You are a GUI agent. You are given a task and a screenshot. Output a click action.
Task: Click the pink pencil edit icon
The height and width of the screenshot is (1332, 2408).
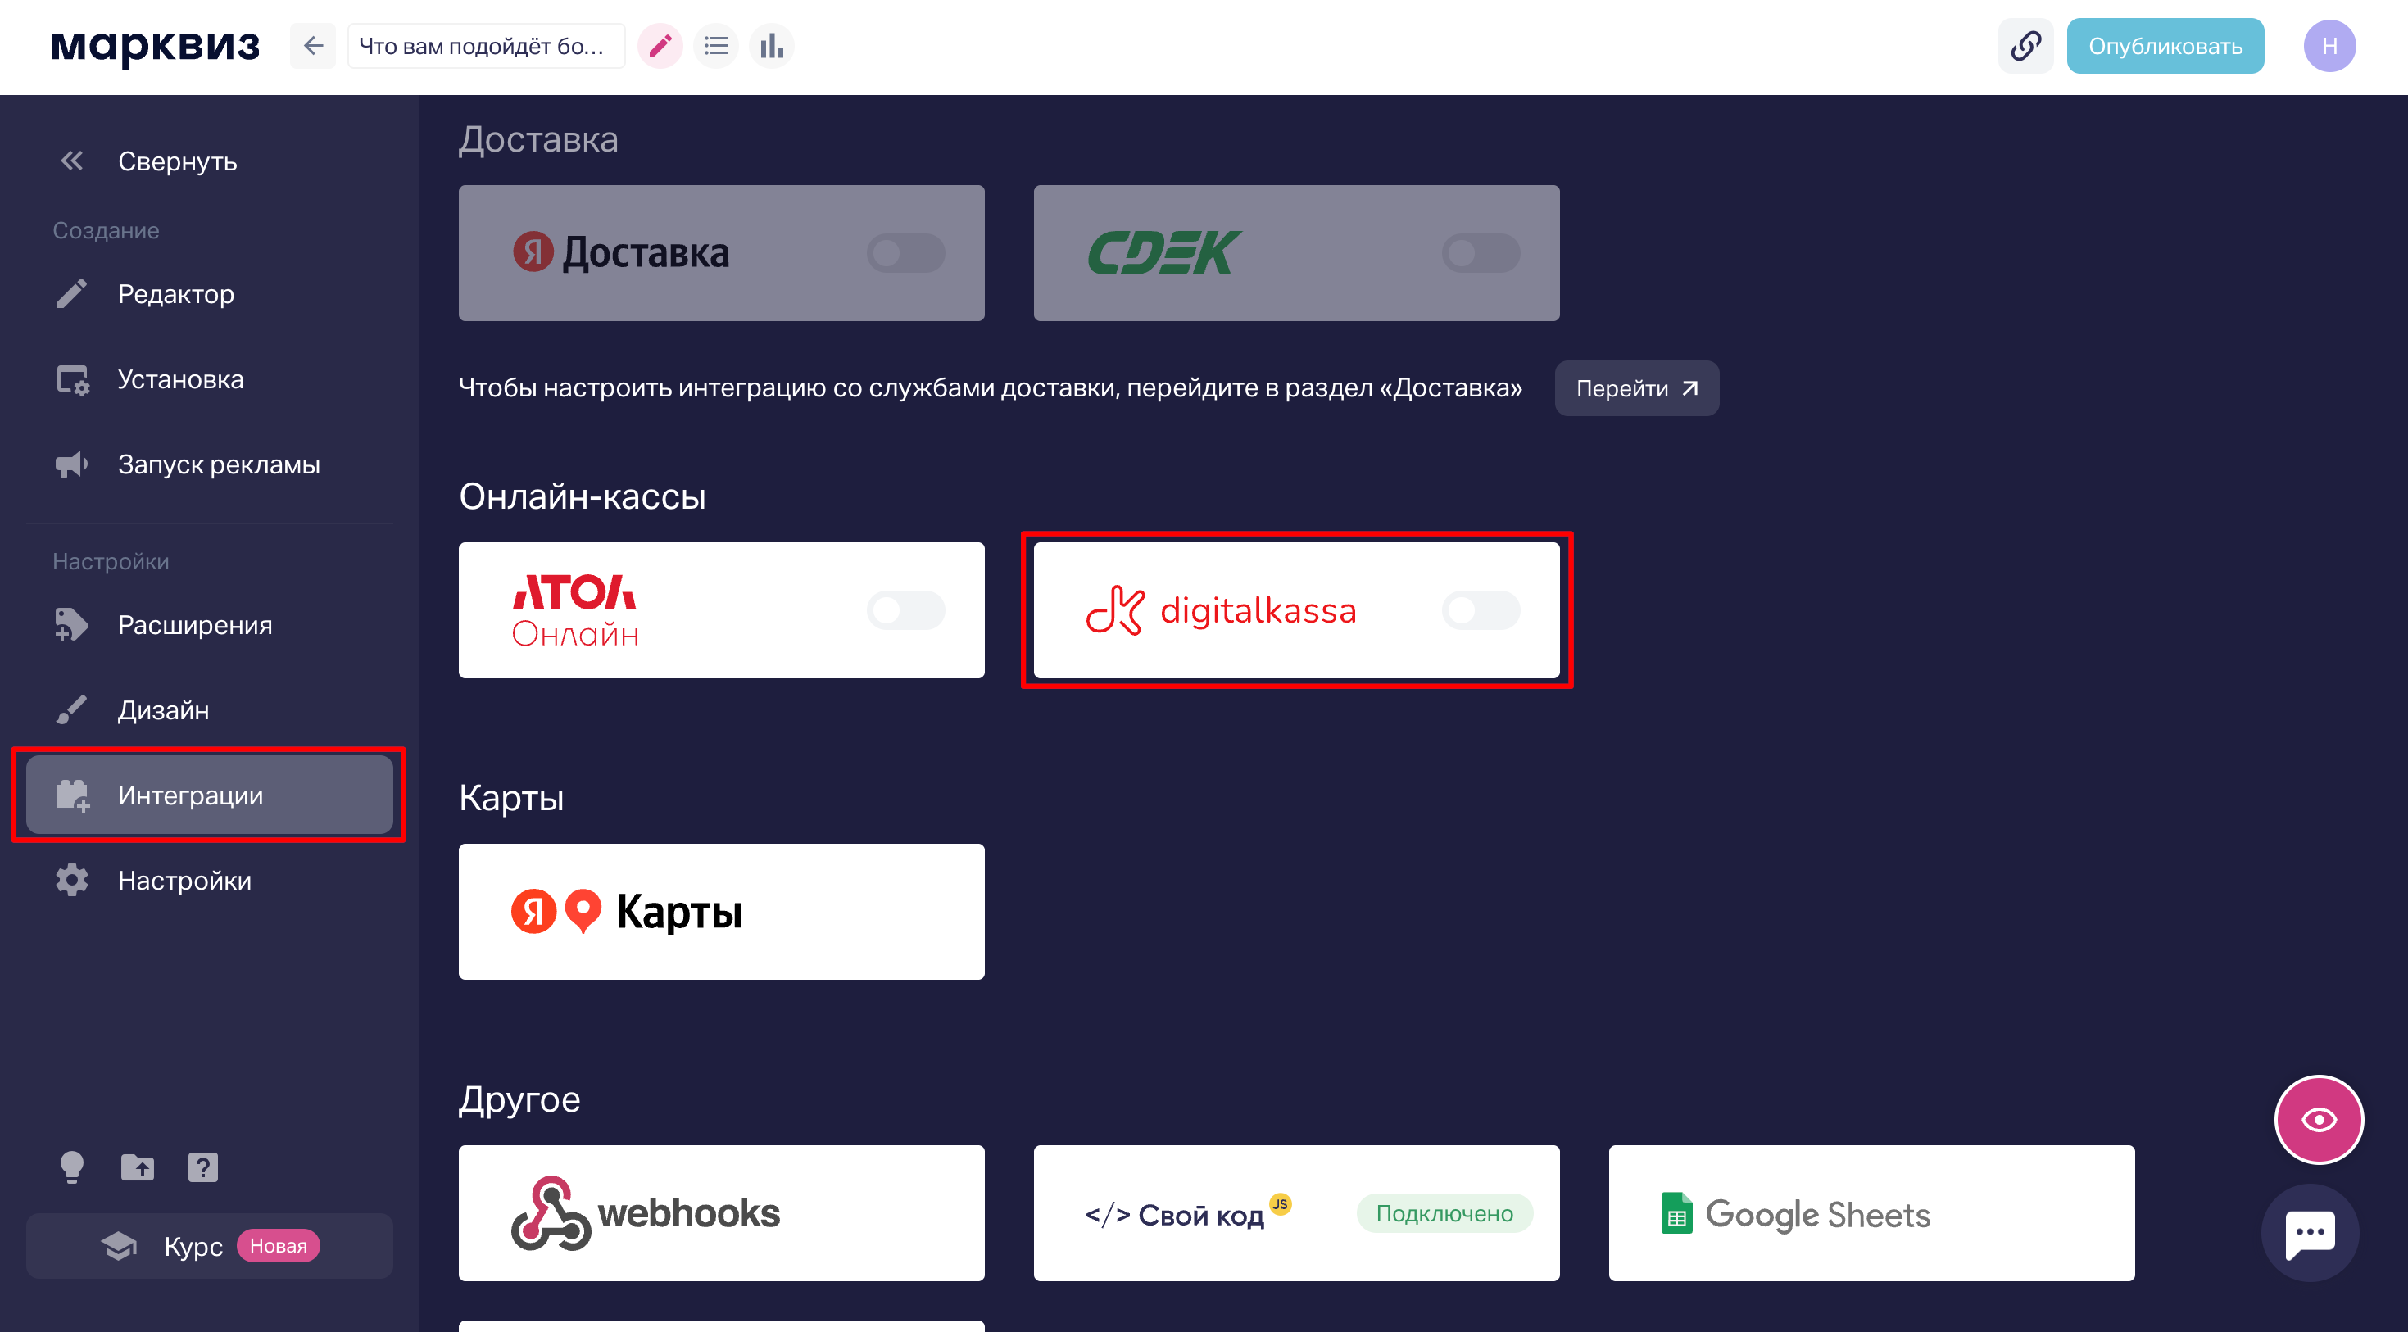click(x=660, y=46)
